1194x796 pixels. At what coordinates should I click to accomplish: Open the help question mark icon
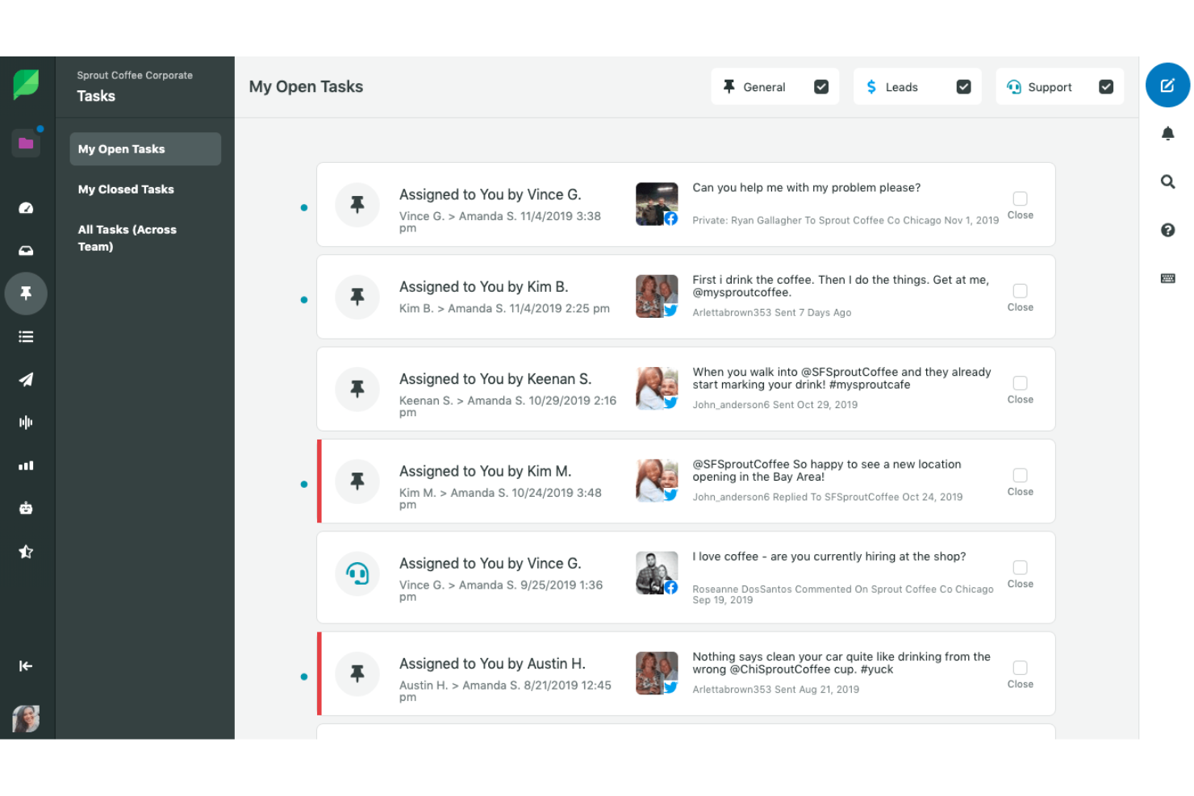pos(1167,231)
